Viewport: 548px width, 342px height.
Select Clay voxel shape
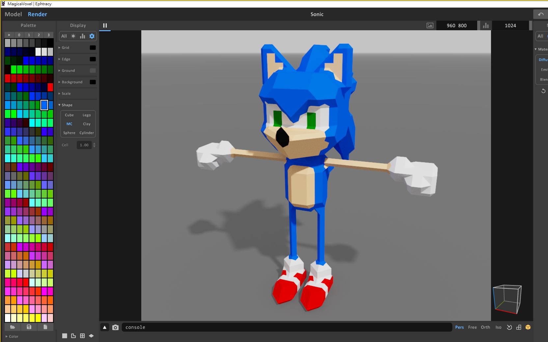[87, 124]
